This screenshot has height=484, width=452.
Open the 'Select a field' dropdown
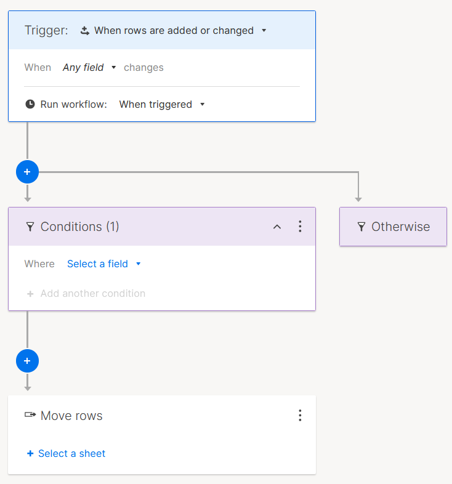coord(103,264)
